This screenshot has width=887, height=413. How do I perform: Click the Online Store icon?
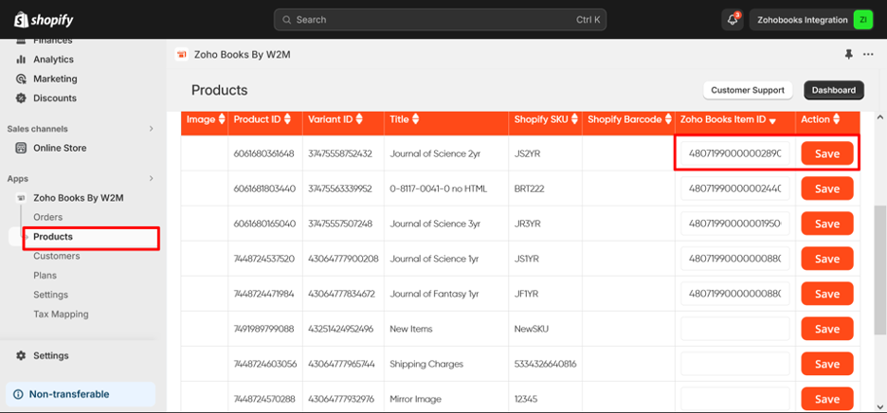[x=21, y=148]
